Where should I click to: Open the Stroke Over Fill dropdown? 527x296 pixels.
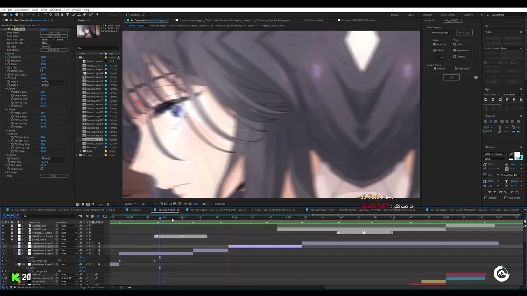[x=511, y=175]
